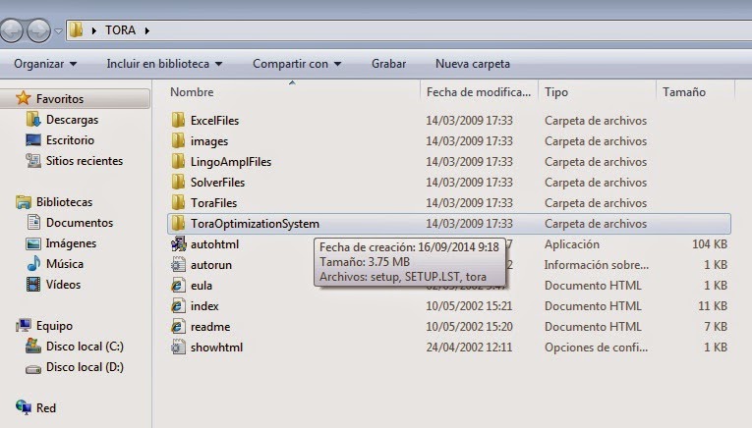The width and height of the screenshot is (752, 428).
Task: Select the SolverFiles folder name
Action: tap(217, 182)
